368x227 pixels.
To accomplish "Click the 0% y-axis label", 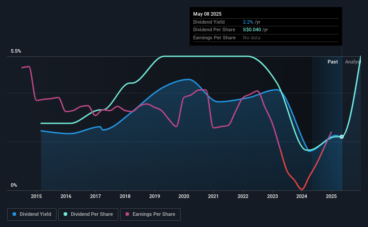I will [14, 185].
